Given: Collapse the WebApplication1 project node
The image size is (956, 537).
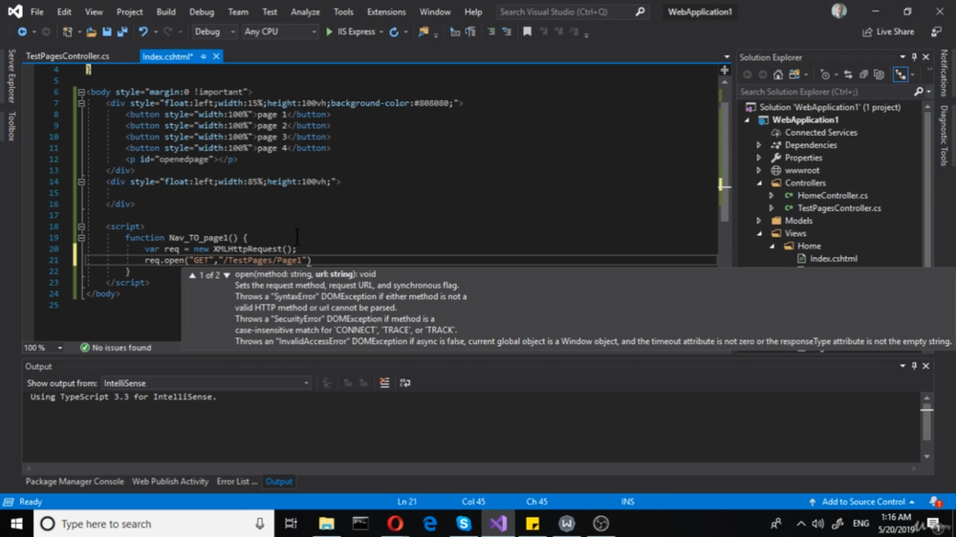Looking at the screenshot, I should (x=748, y=120).
